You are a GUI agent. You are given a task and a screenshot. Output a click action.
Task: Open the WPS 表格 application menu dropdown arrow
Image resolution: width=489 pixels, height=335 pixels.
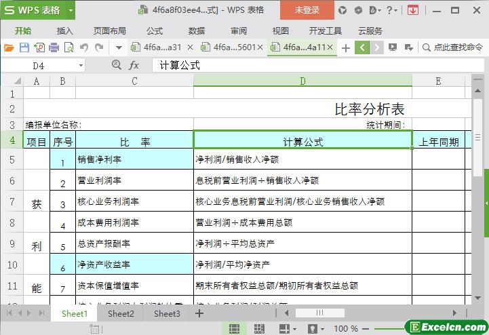click(x=71, y=10)
